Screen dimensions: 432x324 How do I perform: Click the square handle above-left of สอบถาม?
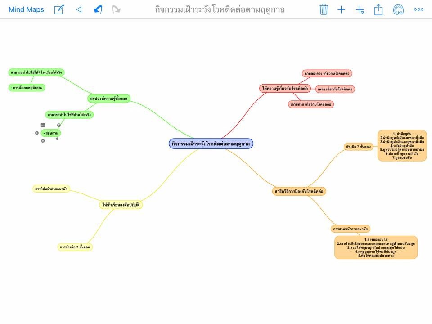click(43, 125)
